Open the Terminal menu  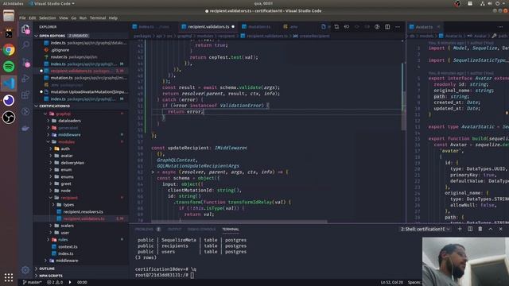pyautogui.click(x=98, y=17)
